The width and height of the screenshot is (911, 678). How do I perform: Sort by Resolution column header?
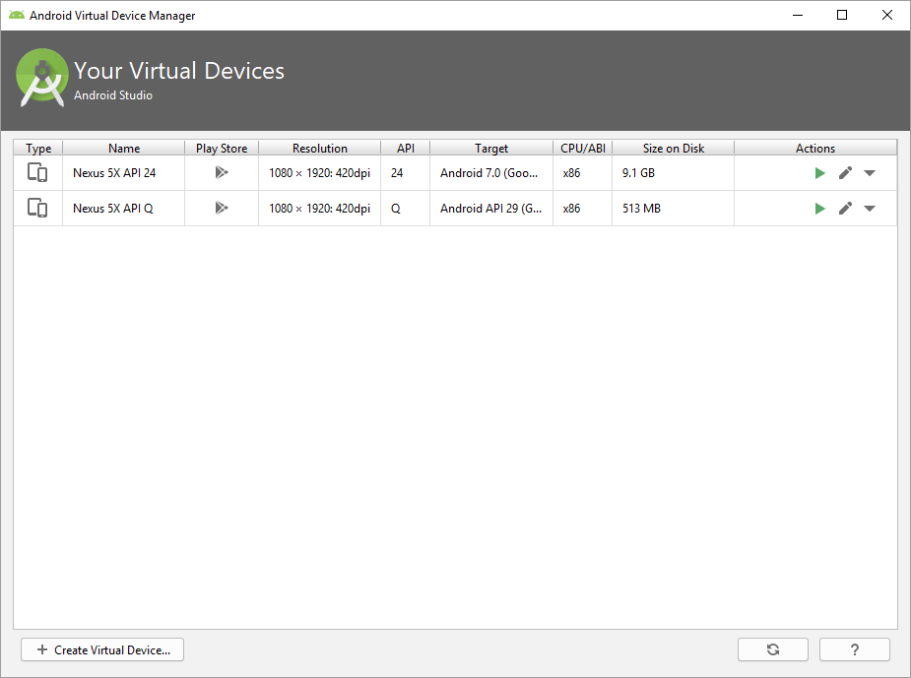[319, 148]
